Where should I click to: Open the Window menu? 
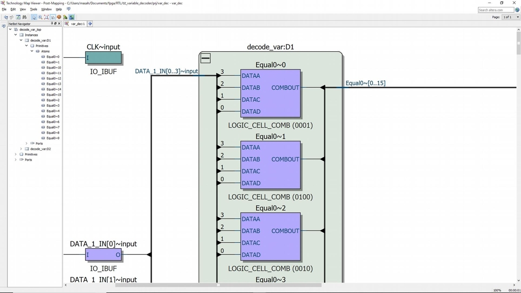coord(46,9)
